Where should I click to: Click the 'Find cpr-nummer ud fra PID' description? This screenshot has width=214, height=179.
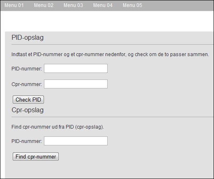click(58, 127)
